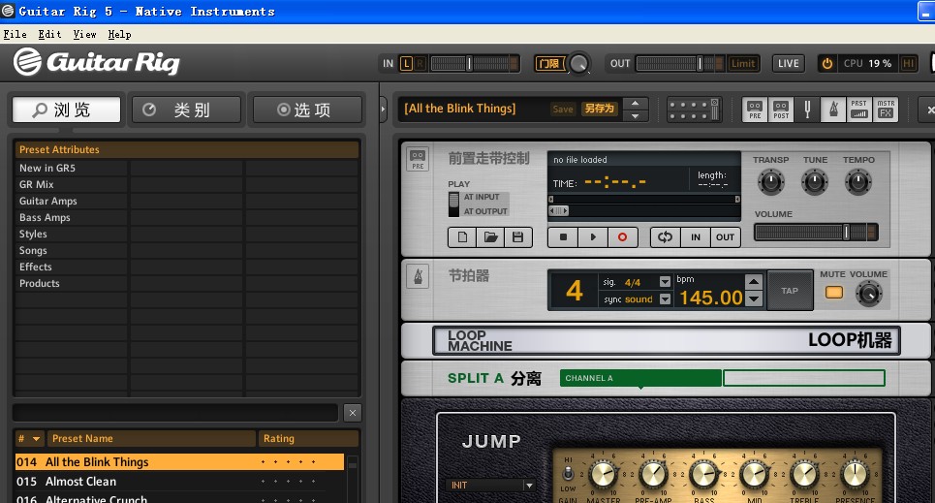This screenshot has width=935, height=503.
Task: Select the Guitar Amps attribute
Action: pyautogui.click(x=72, y=201)
